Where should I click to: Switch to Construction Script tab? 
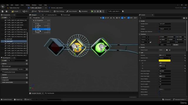(52, 15)
